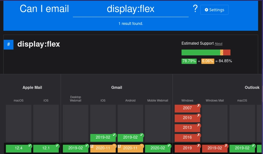Click the Estimated Support label
This screenshot has width=263, height=154.
198,43
